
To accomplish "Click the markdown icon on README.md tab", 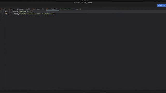I will click(74, 9).
